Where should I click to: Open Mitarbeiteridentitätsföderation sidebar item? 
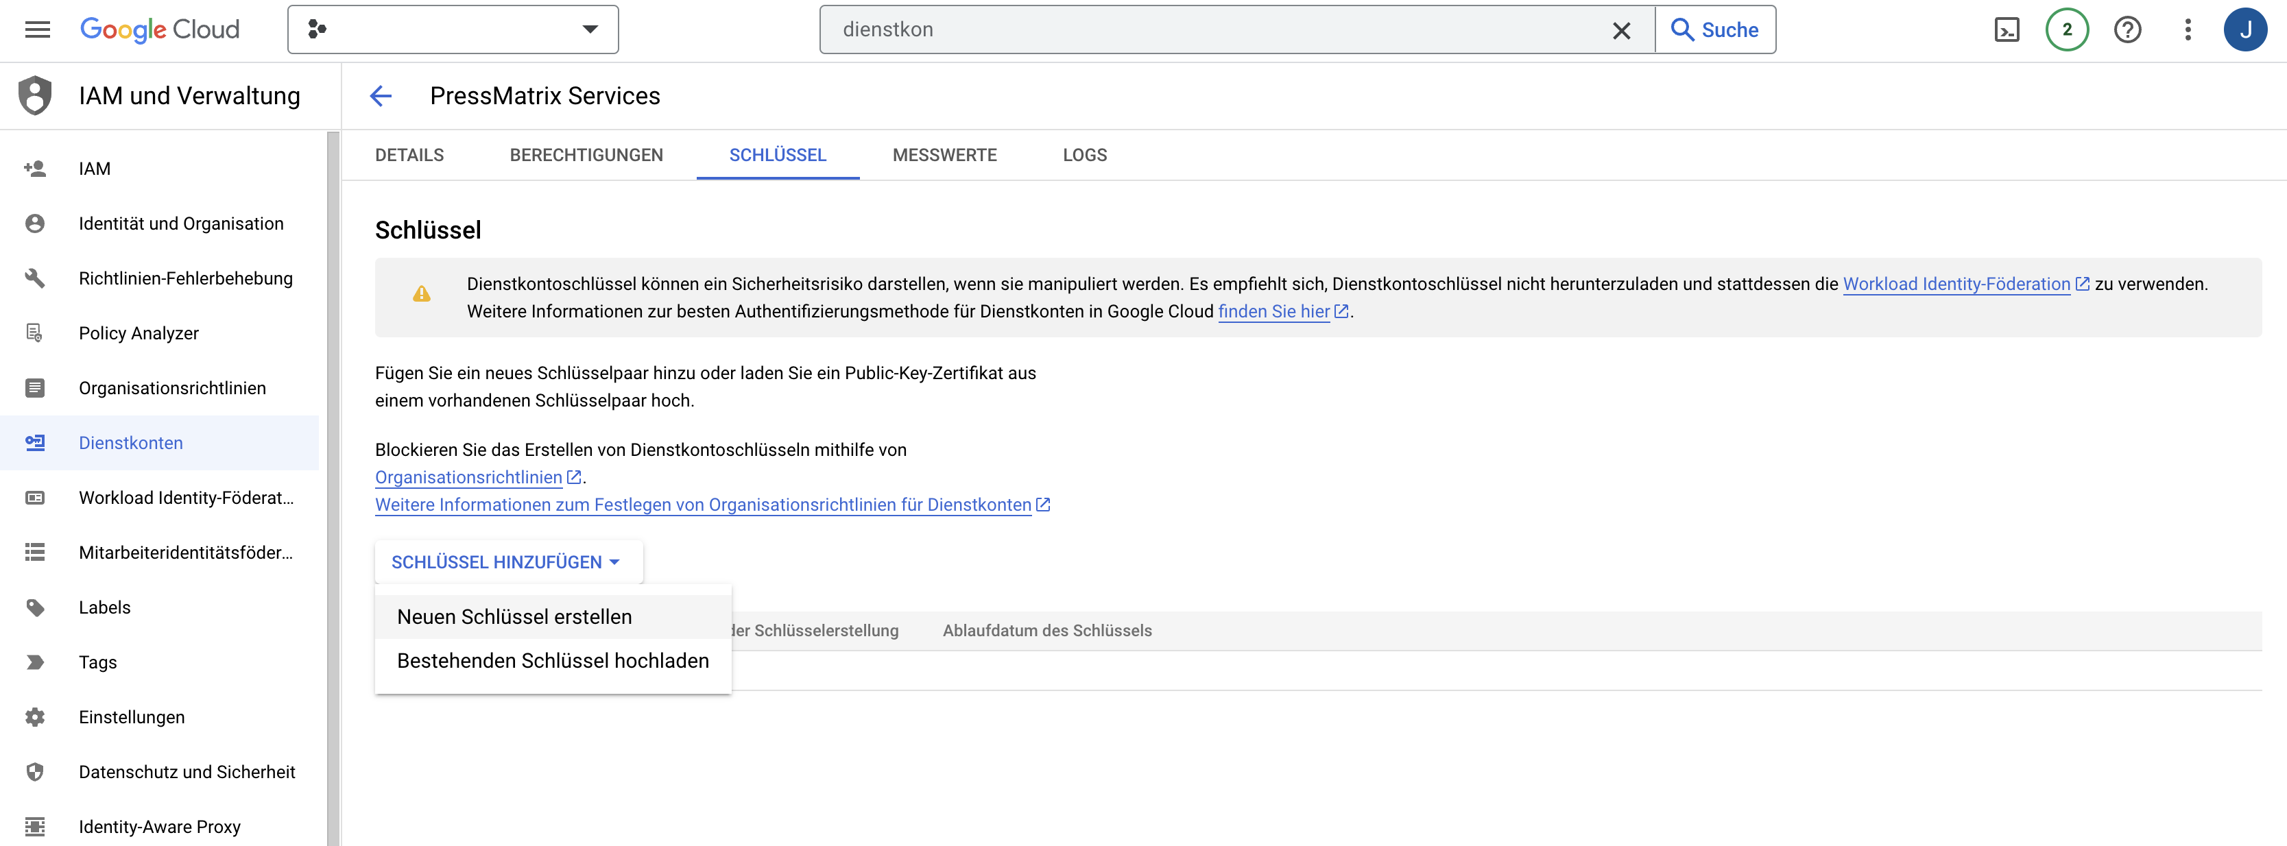pos(160,553)
